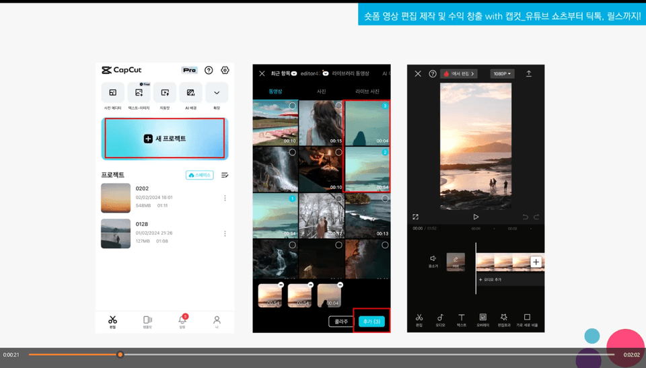Mute clip audio with 음소거 speaker icon

pos(433,259)
